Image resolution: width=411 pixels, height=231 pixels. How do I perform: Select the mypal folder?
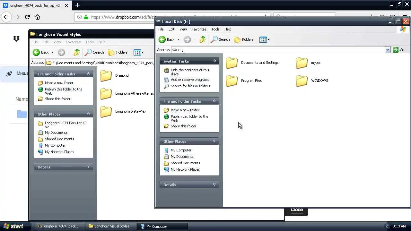(308, 63)
